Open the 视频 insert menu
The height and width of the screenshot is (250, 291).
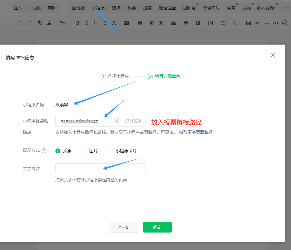36,8
